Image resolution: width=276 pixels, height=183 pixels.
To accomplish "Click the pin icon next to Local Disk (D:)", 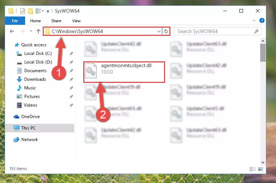I will click(71, 62).
